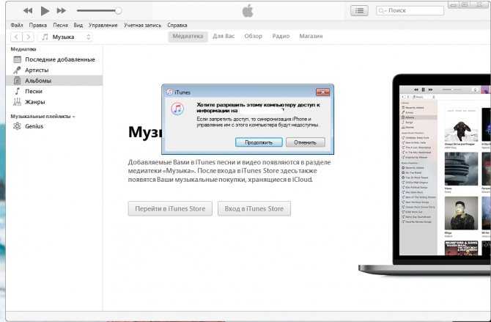The height and width of the screenshot is (322, 491).
Task: Start playback with the Play button
Action: (x=45, y=11)
